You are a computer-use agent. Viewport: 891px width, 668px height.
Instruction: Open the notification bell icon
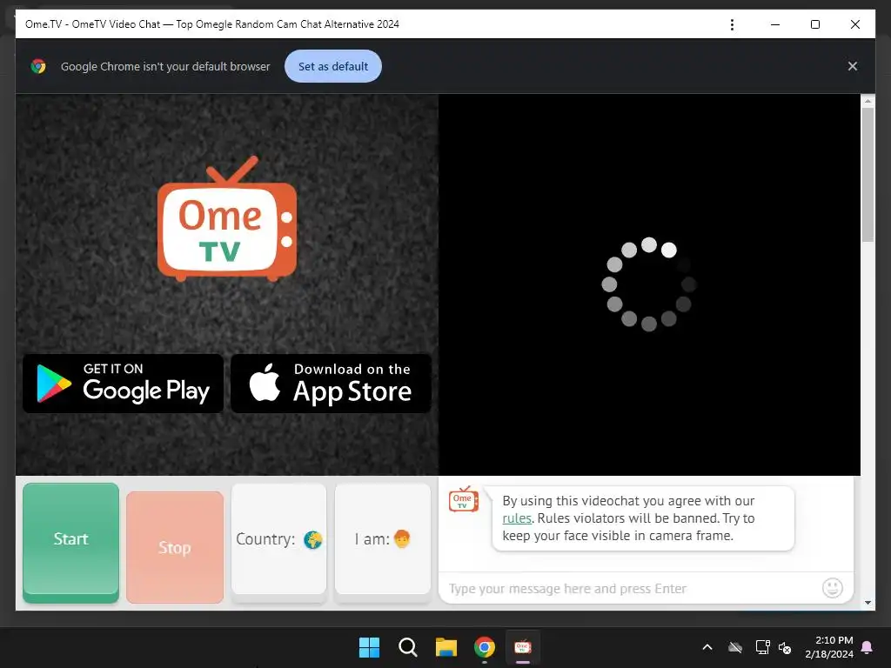[868, 647]
